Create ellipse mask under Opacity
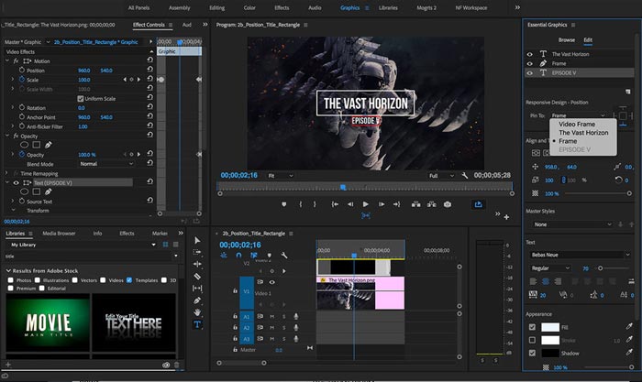Viewport: 642px width, 382px height. (24, 145)
